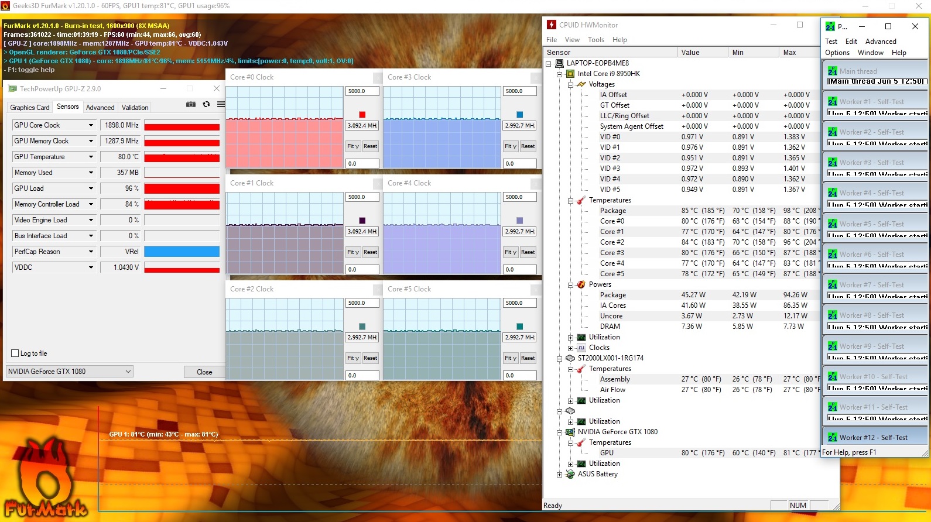Click the Voltages lightning icon in HWMonitor
Viewport: 931px width, 522px height.
point(581,84)
